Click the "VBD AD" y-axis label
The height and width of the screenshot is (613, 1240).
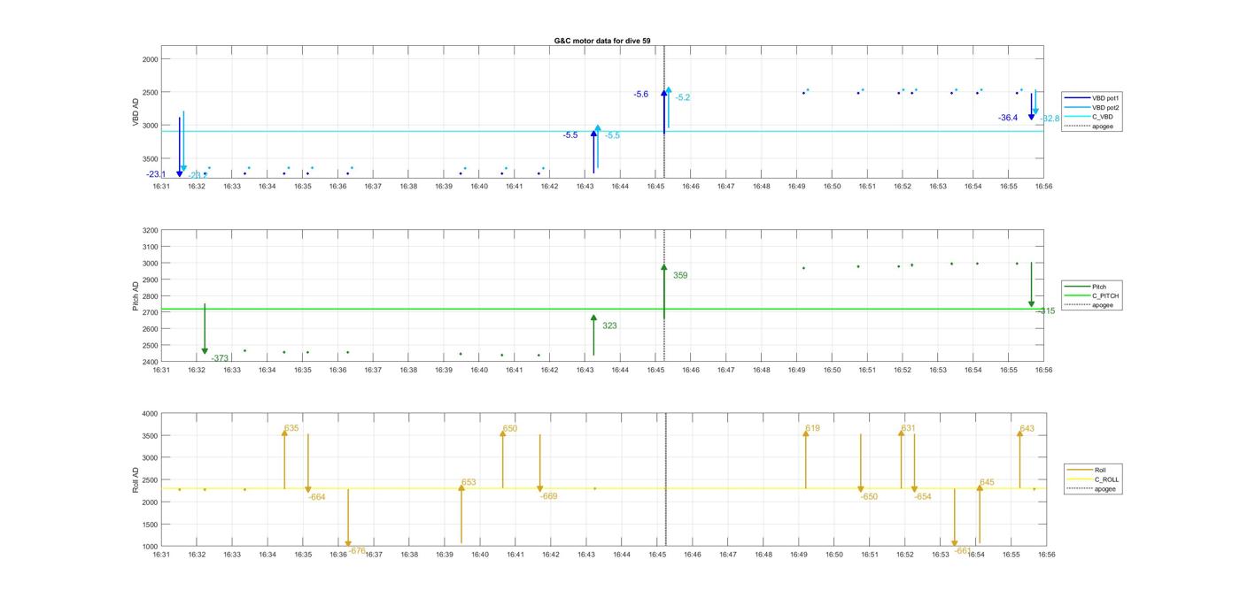point(136,113)
